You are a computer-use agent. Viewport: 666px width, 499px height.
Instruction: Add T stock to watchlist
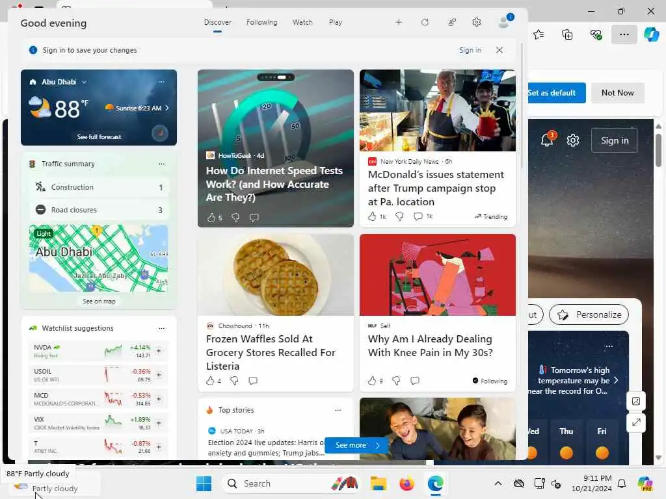[159, 447]
